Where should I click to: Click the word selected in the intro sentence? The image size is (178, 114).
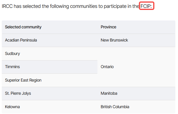(32, 6)
